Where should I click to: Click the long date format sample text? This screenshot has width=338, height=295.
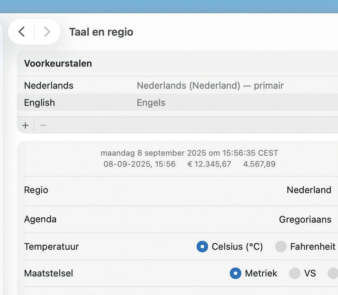(189, 153)
